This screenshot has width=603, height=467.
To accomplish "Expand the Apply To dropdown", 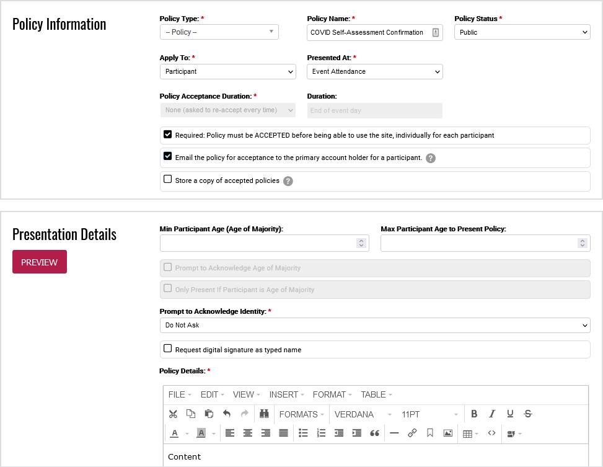I will tap(227, 71).
